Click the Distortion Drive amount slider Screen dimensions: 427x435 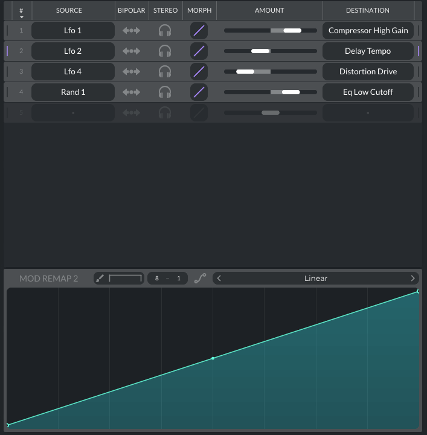click(x=270, y=71)
